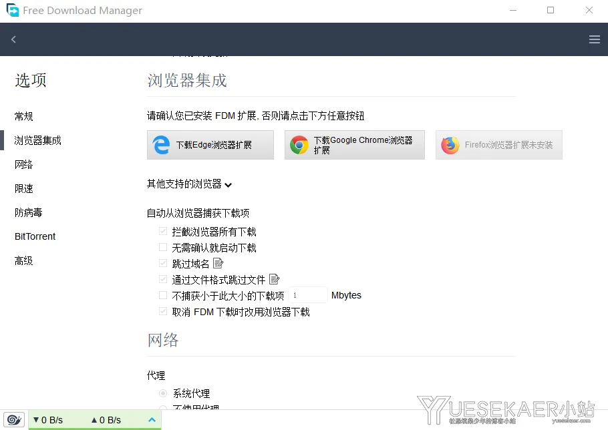The width and height of the screenshot is (608, 430).
Task: Open file format skip list edit icon
Action: coord(274,279)
